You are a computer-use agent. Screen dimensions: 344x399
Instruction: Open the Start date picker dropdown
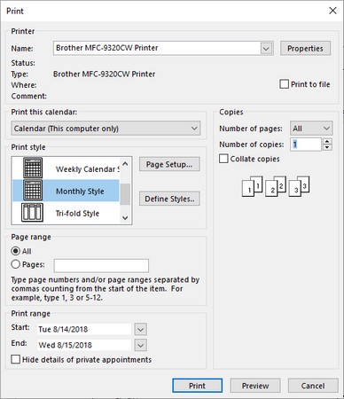click(141, 329)
